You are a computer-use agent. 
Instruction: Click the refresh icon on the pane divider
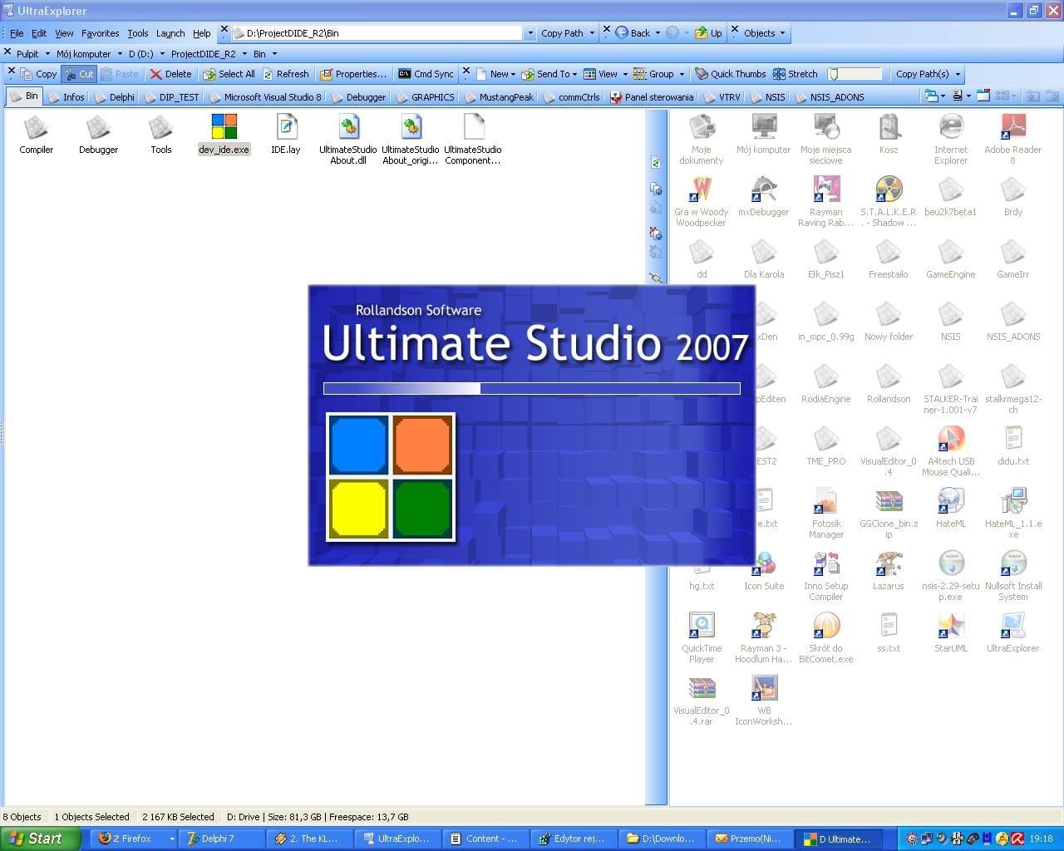pos(656,163)
